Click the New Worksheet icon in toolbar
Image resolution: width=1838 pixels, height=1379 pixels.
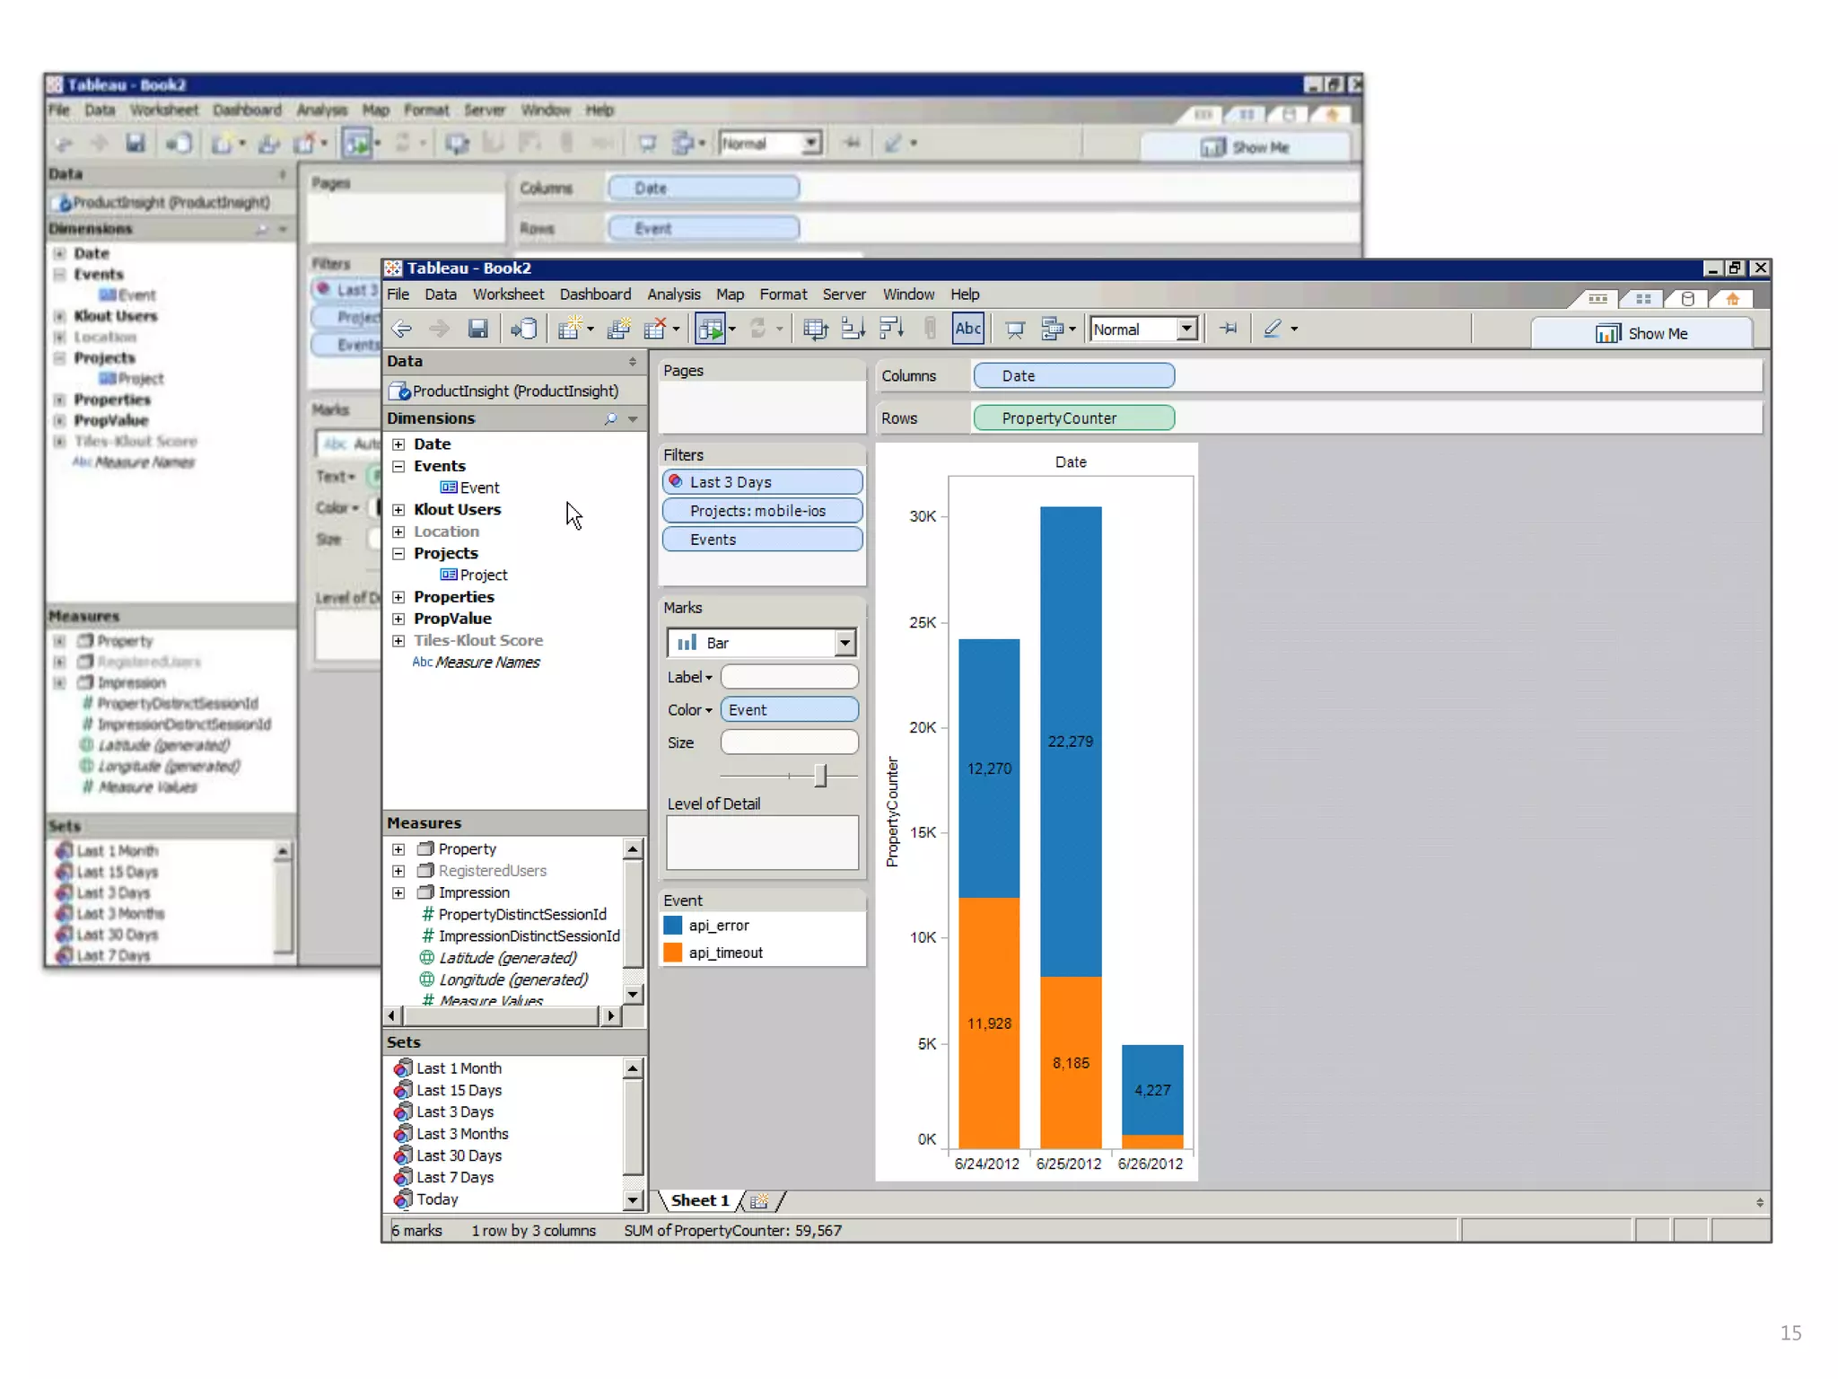(x=569, y=329)
